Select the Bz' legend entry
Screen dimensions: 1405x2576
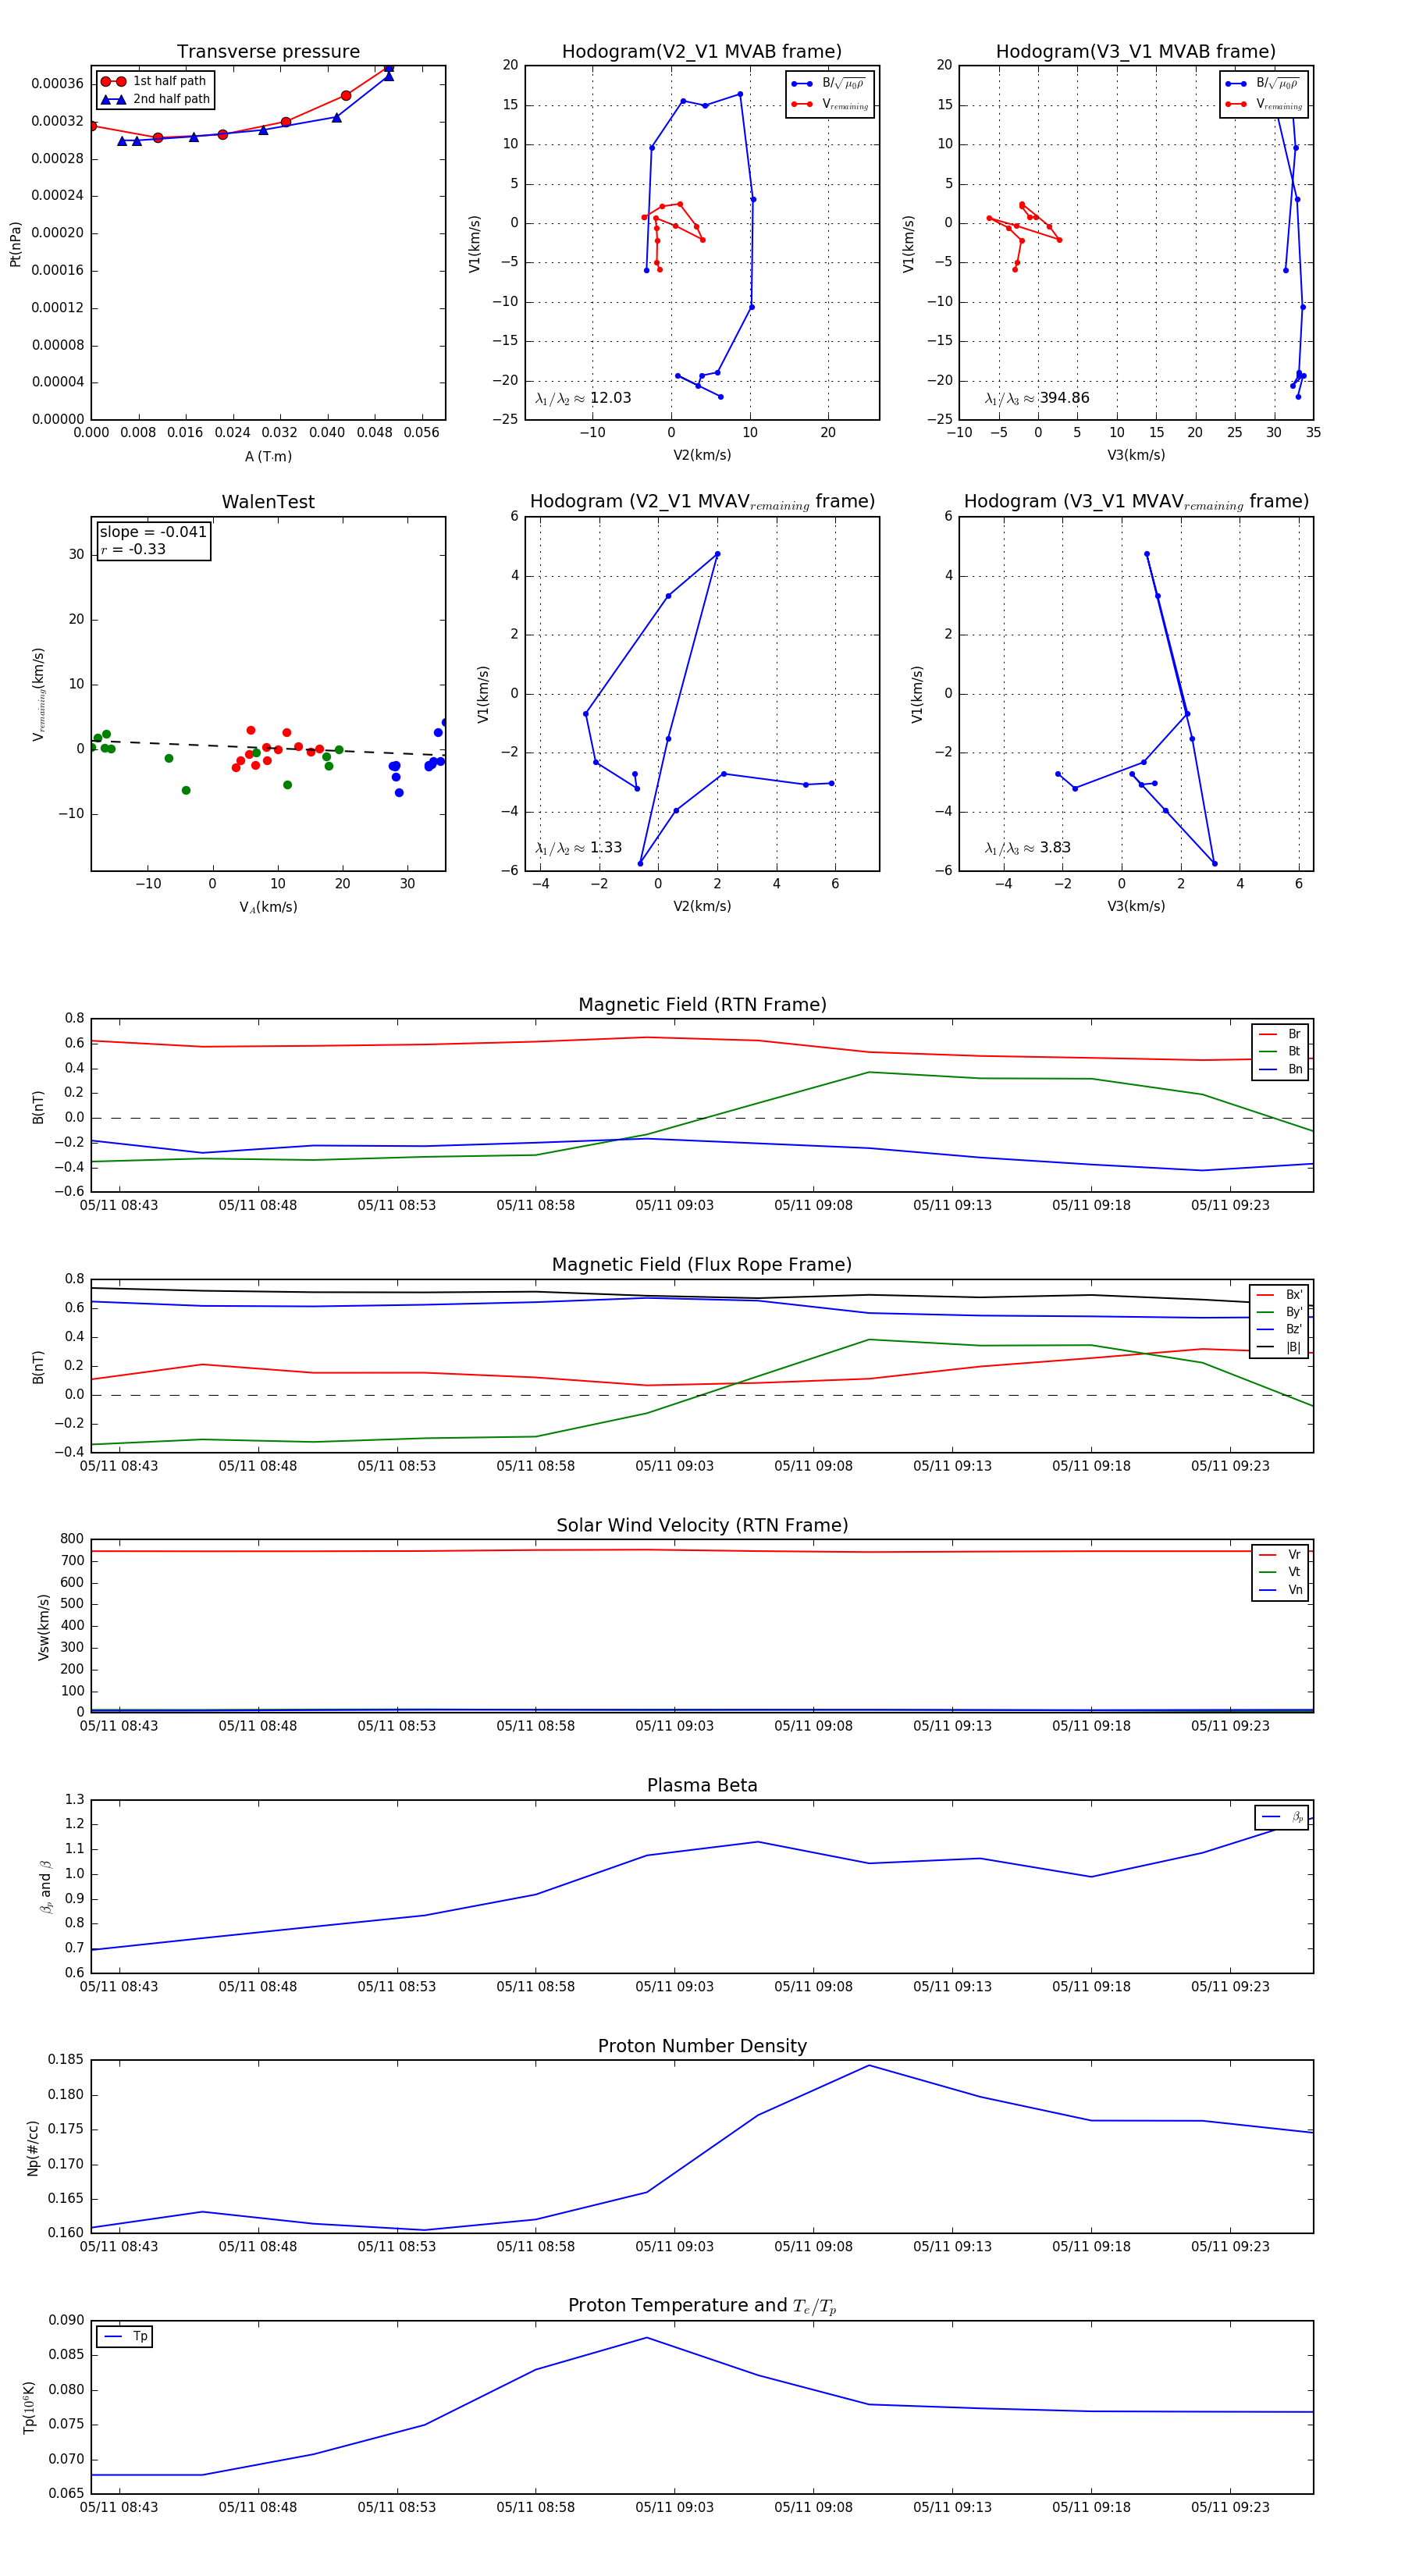point(1279,1329)
